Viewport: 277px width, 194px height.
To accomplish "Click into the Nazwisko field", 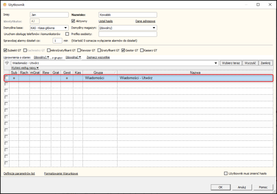I will tap(128, 15).
